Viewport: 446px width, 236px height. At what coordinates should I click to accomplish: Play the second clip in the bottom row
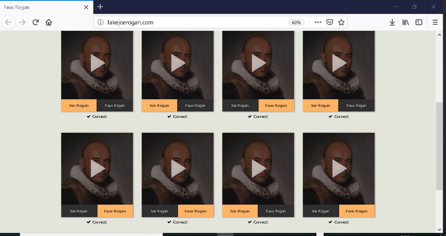(x=178, y=169)
